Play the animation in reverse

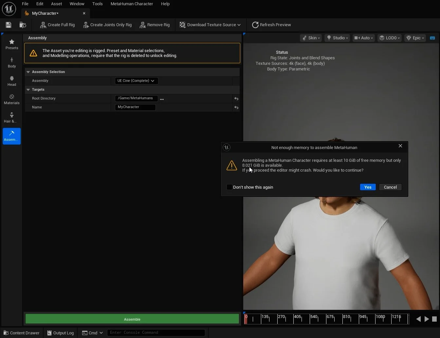point(418,319)
